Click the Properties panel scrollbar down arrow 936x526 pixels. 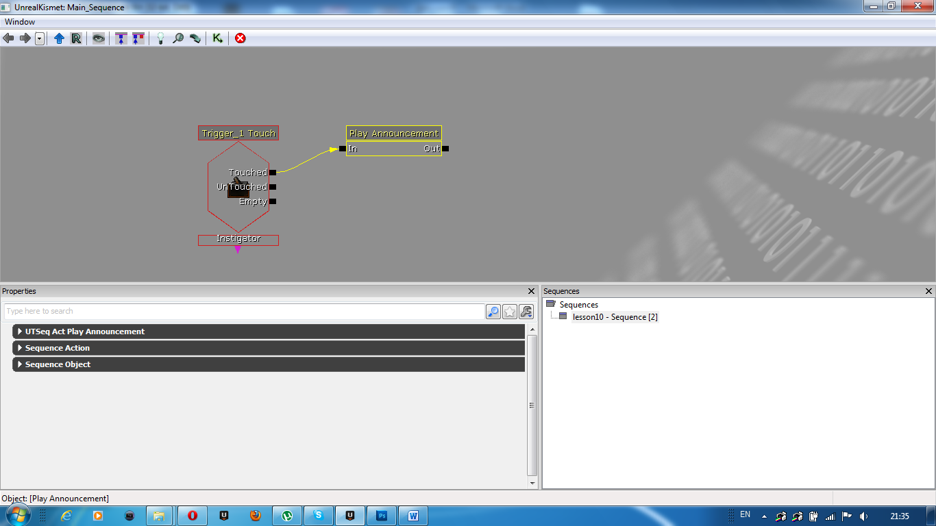point(532,483)
